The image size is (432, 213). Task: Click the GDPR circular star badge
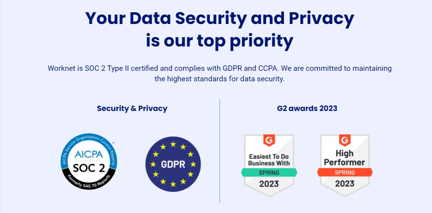pos(173,164)
